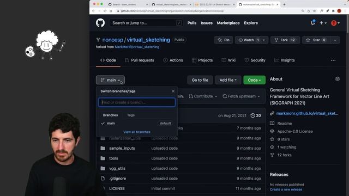349x196 pixels.
Task: Click the sample_inputs folder icon
Action: coord(103,148)
